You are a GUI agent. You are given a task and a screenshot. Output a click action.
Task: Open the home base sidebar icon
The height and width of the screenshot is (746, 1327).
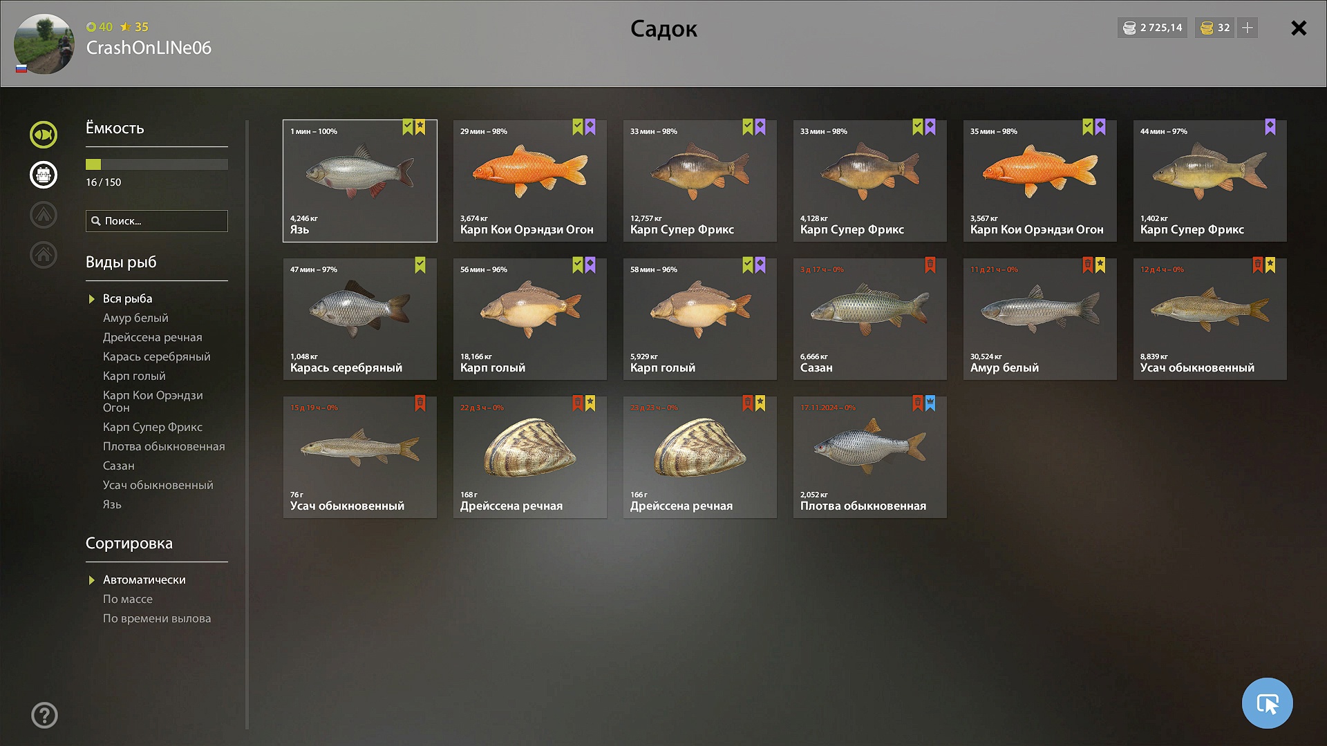pos(44,255)
